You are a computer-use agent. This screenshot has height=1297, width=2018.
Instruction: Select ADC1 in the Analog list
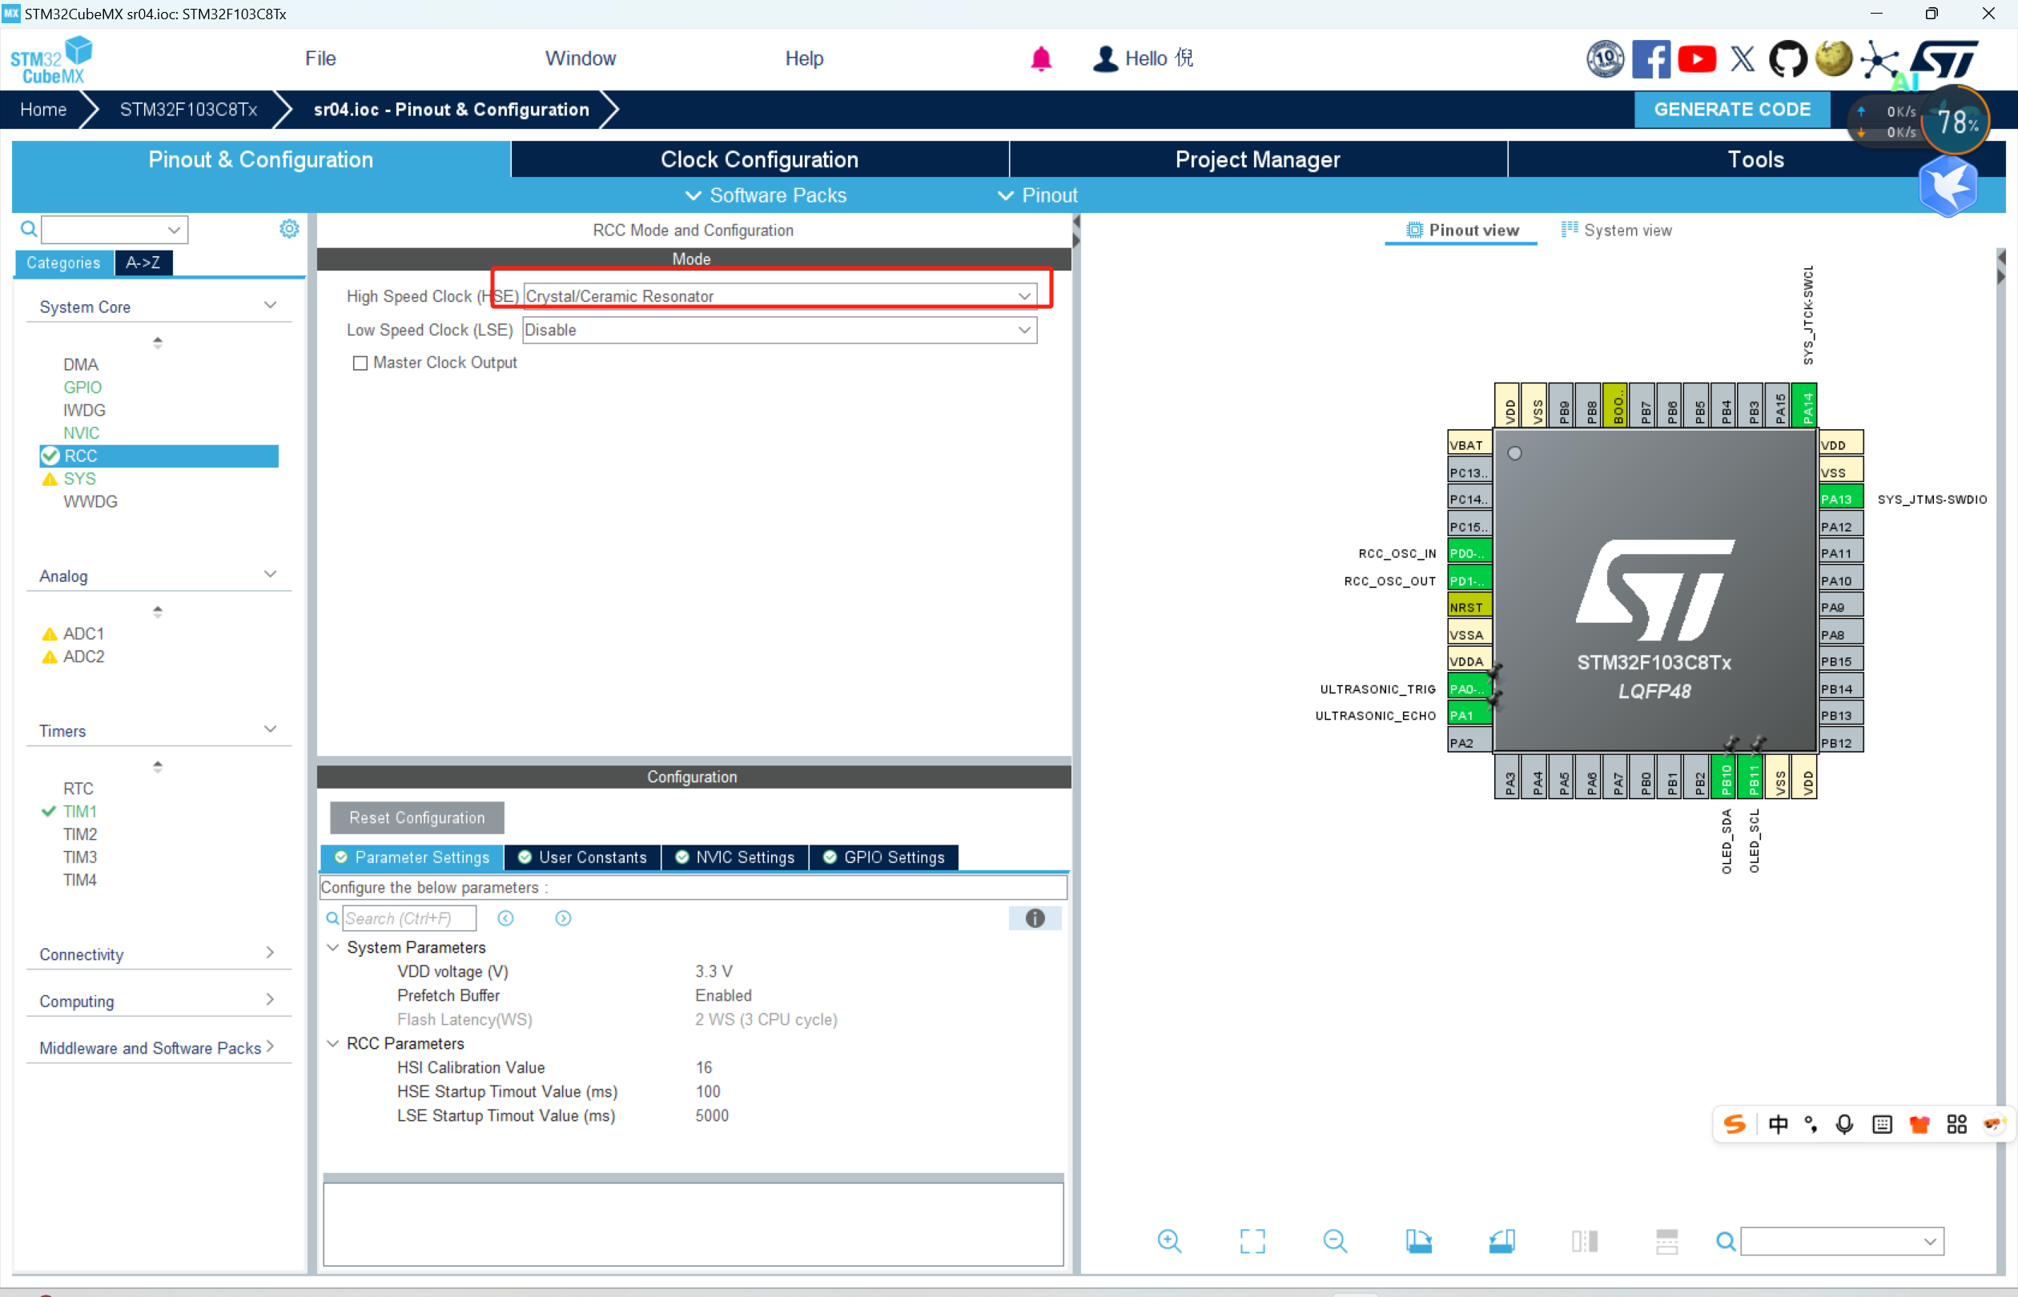point(83,633)
